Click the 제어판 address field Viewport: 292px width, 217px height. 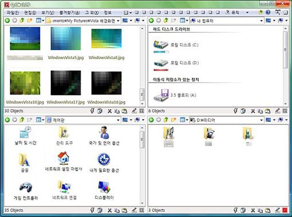point(83,120)
